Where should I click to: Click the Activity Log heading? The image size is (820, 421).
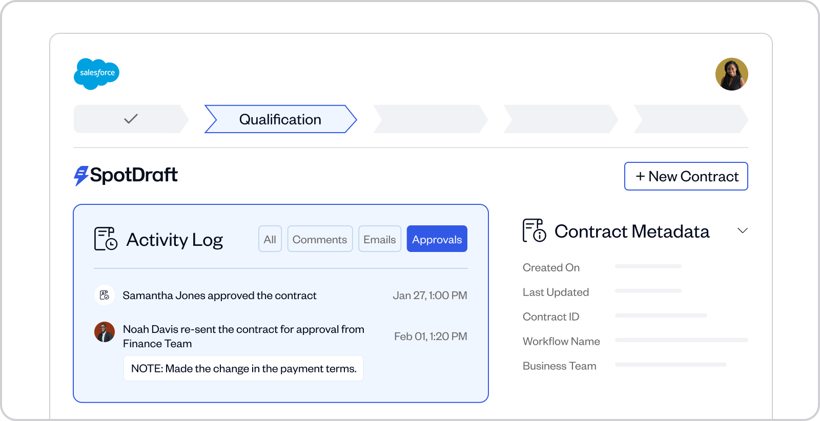pos(175,240)
